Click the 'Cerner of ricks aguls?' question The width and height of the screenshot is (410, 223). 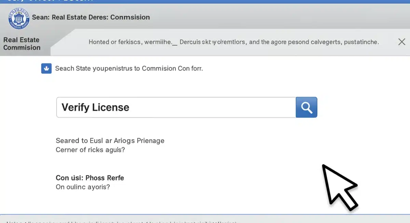pyautogui.click(x=90, y=150)
